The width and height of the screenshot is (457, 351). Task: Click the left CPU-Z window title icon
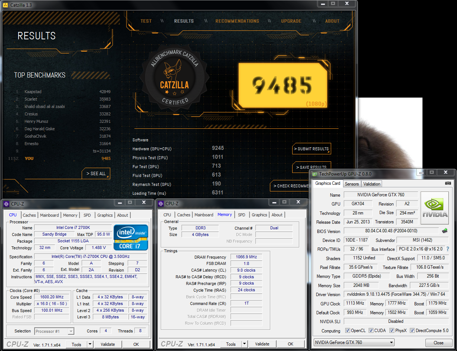pos(6,204)
